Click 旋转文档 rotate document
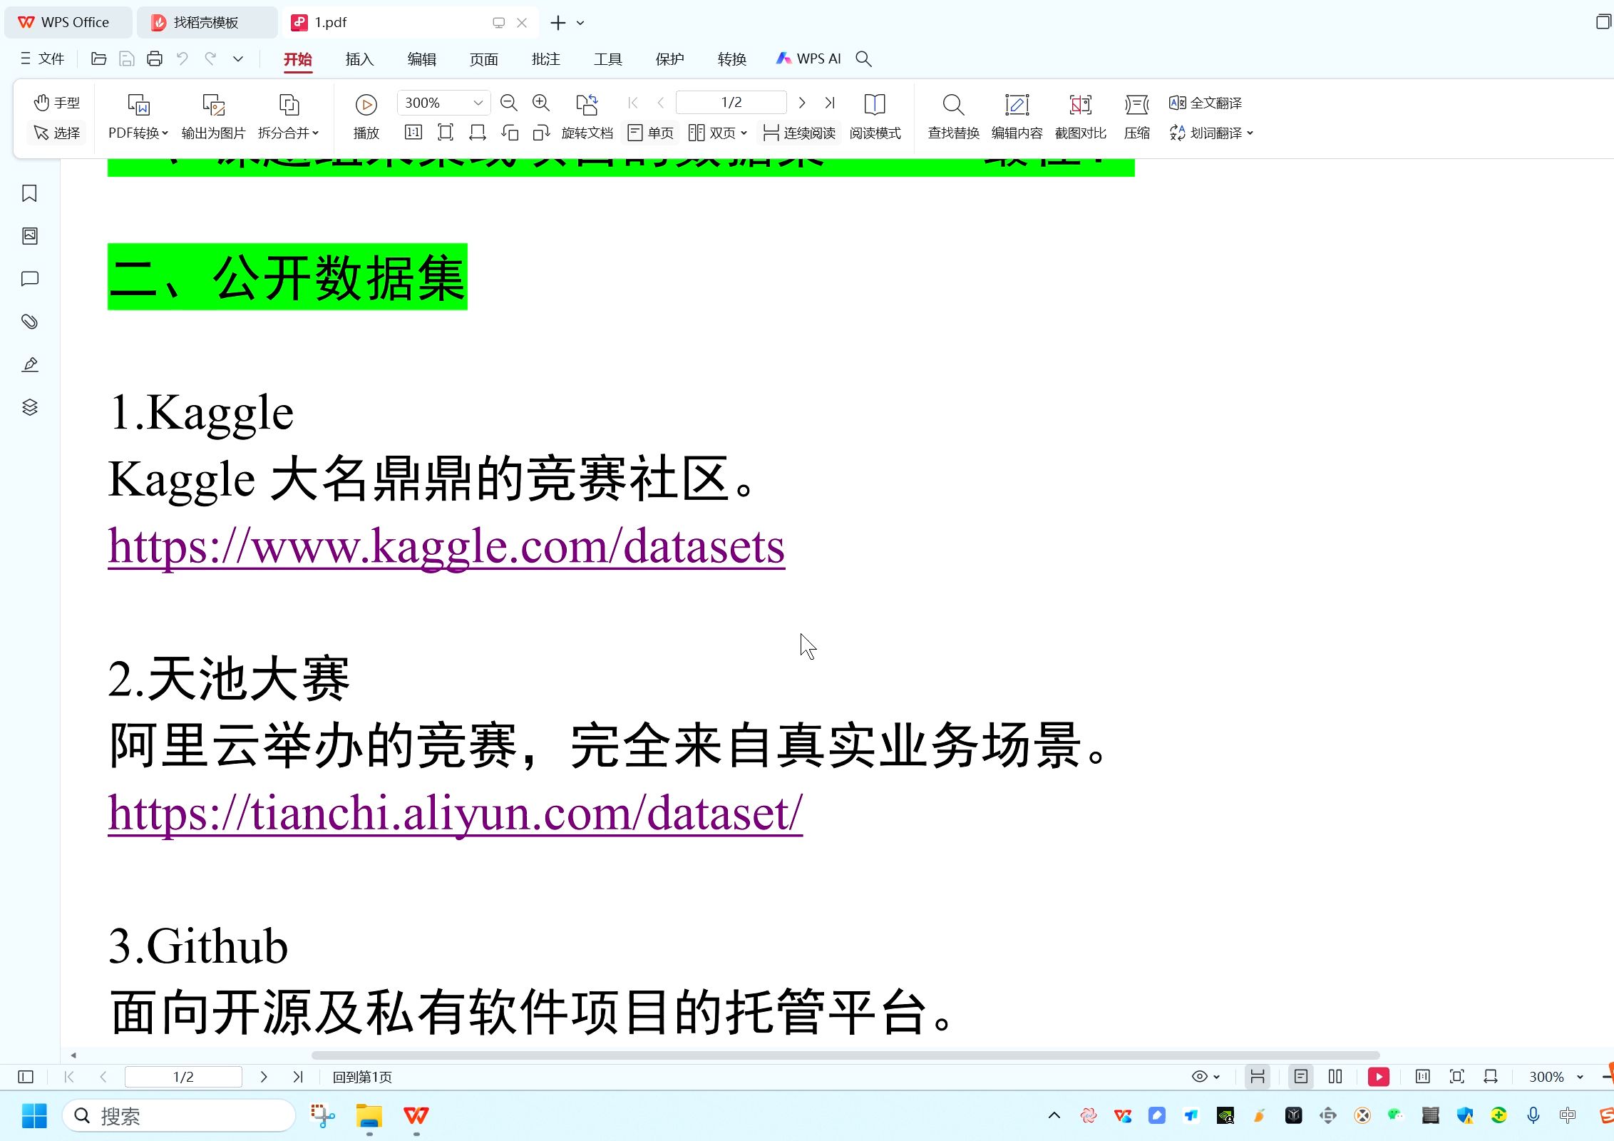Viewport: 1614px width, 1141px height. pos(587,117)
